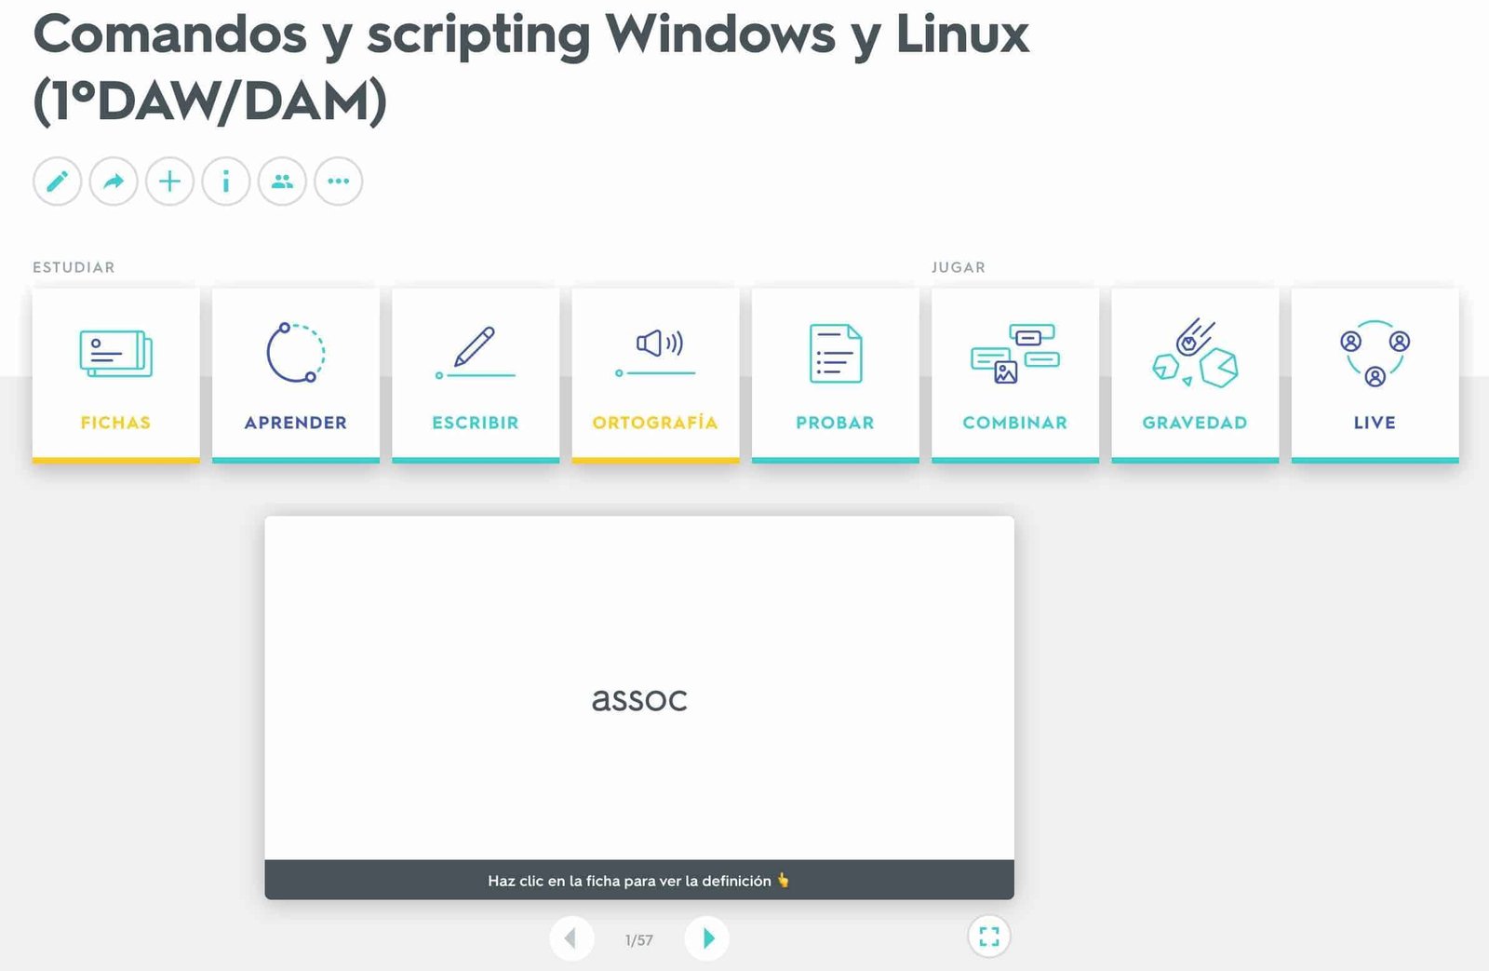This screenshot has width=1489, height=971.
Task: Click the 'Haz clic en la ficha' hint bar
Action: point(639,880)
